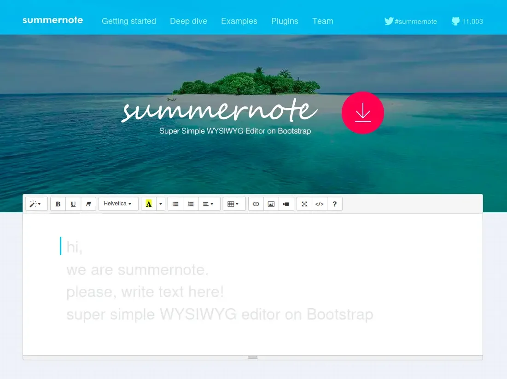The width and height of the screenshot is (507, 379).
Task: Open the help question mark dialog
Action: pyautogui.click(x=335, y=204)
